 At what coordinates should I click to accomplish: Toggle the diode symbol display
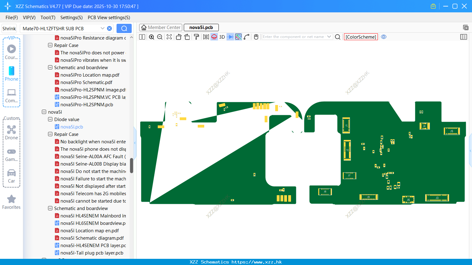[x=230, y=37]
